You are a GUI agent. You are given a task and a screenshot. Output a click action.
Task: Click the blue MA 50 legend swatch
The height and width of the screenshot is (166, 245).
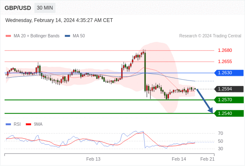(67, 36)
